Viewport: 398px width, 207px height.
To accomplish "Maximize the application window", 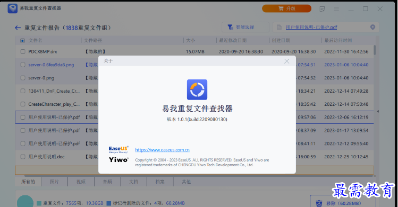I will [x=365, y=9].
